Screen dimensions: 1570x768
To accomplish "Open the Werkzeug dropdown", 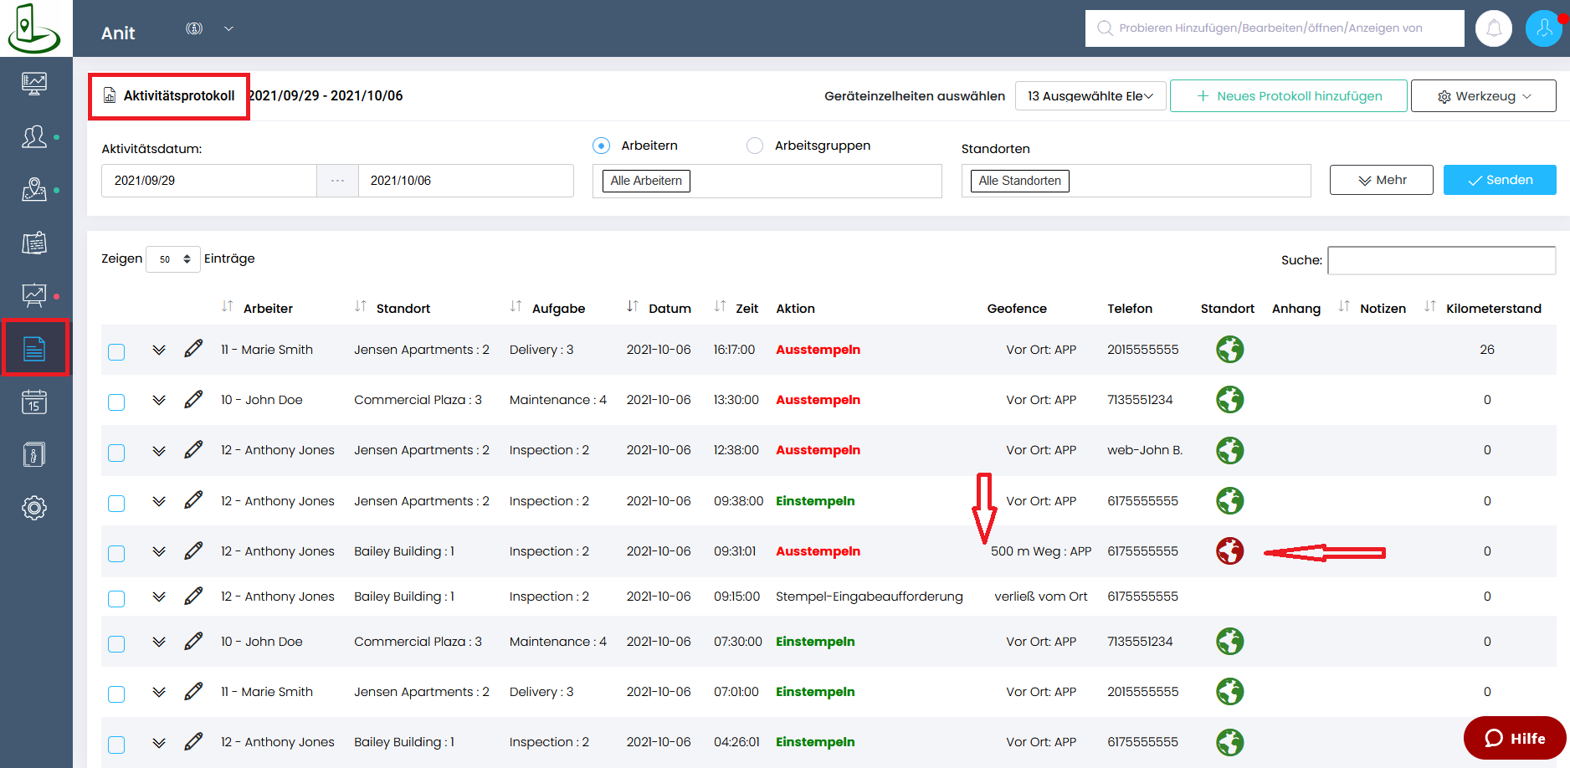I will 1483,96.
